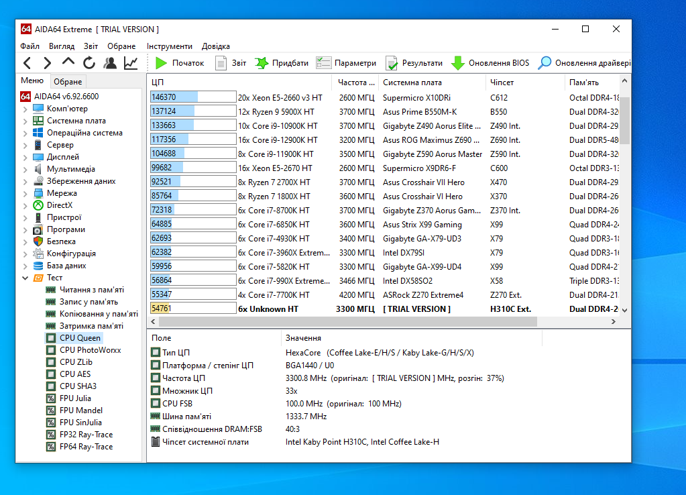This screenshot has width=686, height=495.
Task: Sort by the ЦП column header
Action: (240, 82)
